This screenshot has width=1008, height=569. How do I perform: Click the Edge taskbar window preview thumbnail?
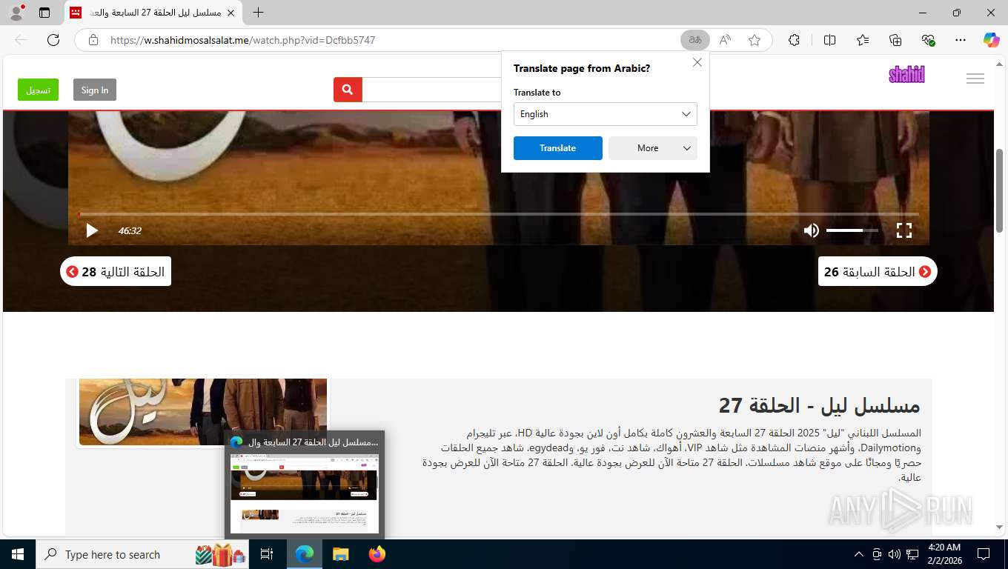[305, 493]
